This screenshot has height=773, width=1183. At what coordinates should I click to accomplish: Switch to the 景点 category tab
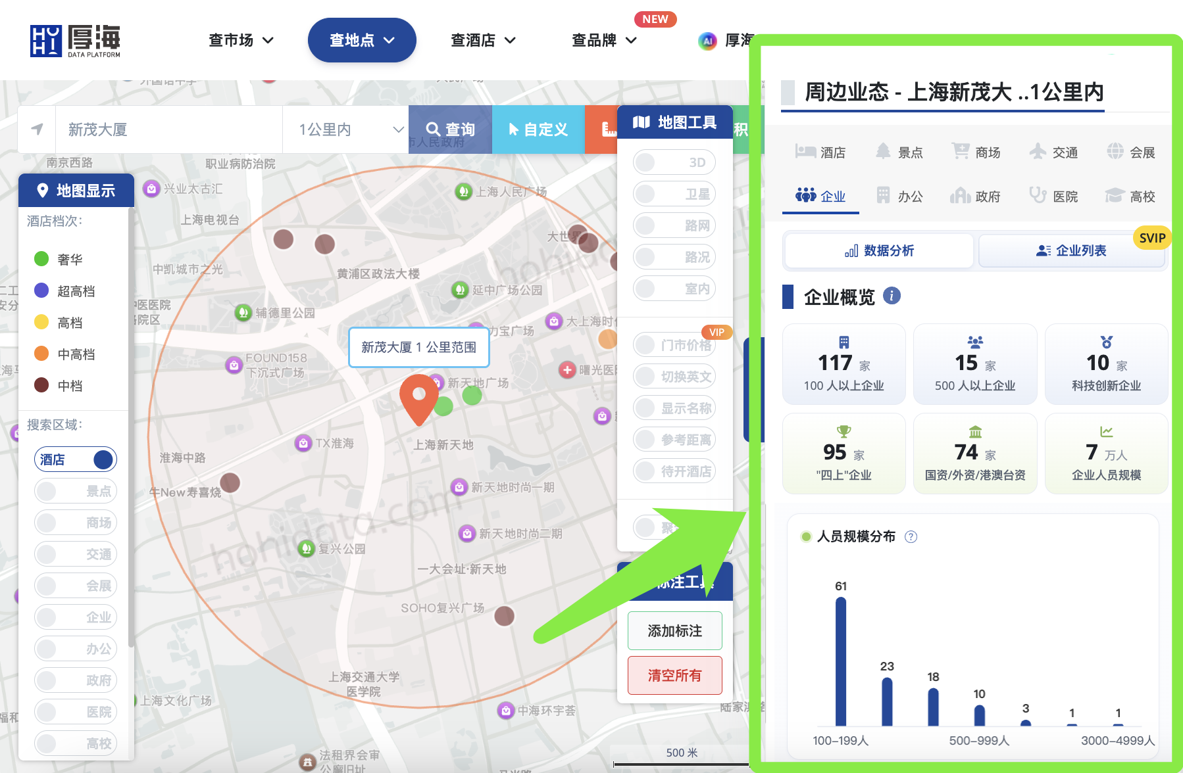pyautogui.click(x=899, y=152)
